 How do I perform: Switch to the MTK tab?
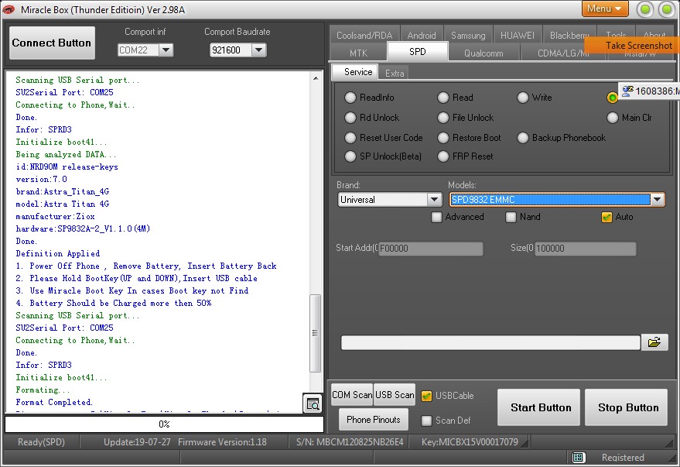coord(359,53)
